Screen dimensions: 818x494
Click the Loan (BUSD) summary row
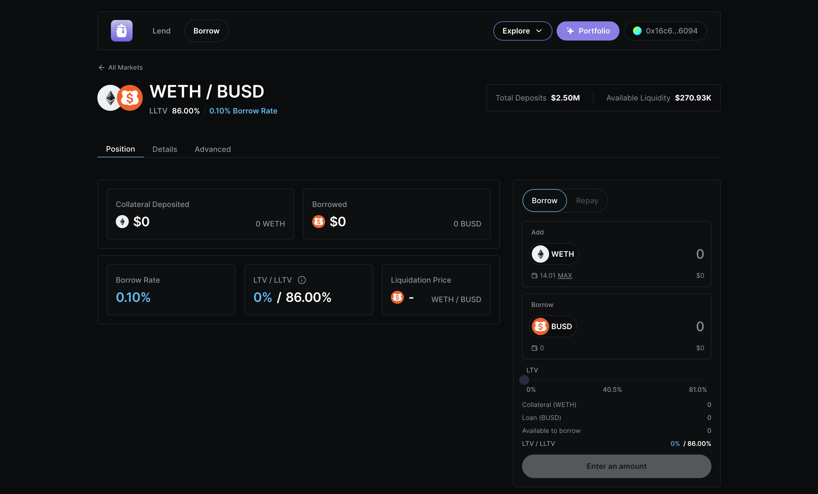click(x=616, y=418)
